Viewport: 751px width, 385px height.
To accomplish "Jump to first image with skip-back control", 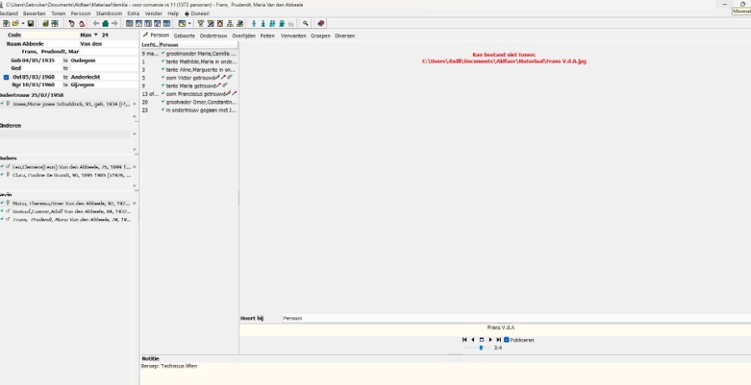I will (x=464, y=340).
